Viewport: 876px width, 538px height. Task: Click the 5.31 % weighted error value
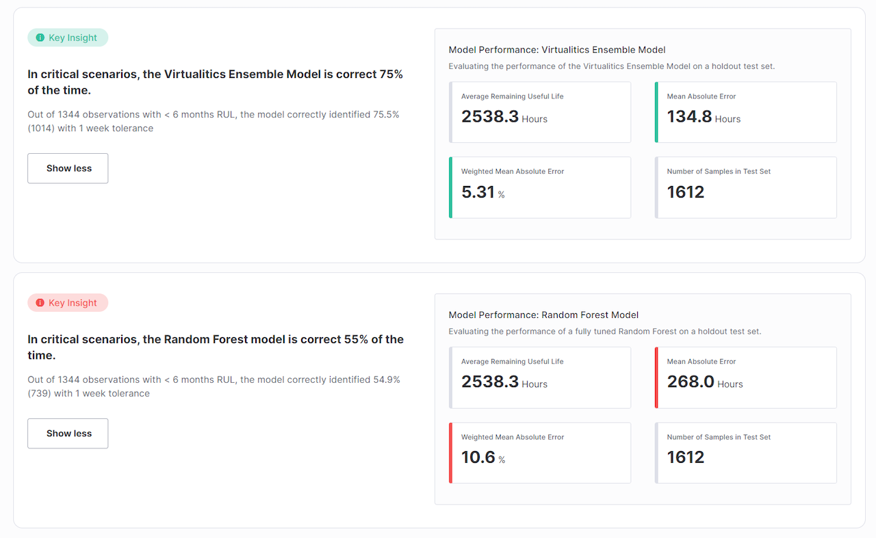point(482,193)
